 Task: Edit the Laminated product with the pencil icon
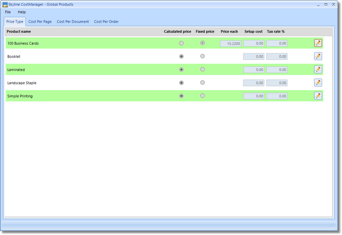click(x=318, y=69)
